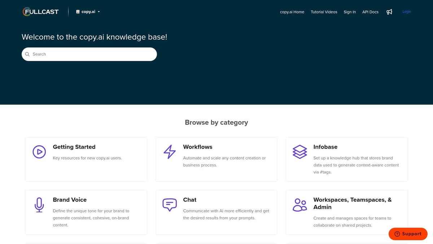Click the Chat speech bubble icon
Viewport: 433px width, 244px height.
click(x=170, y=205)
